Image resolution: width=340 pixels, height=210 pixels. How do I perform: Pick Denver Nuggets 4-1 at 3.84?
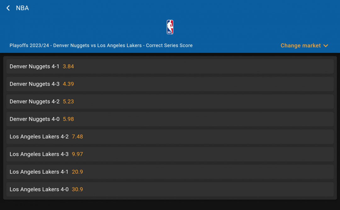[170, 67]
